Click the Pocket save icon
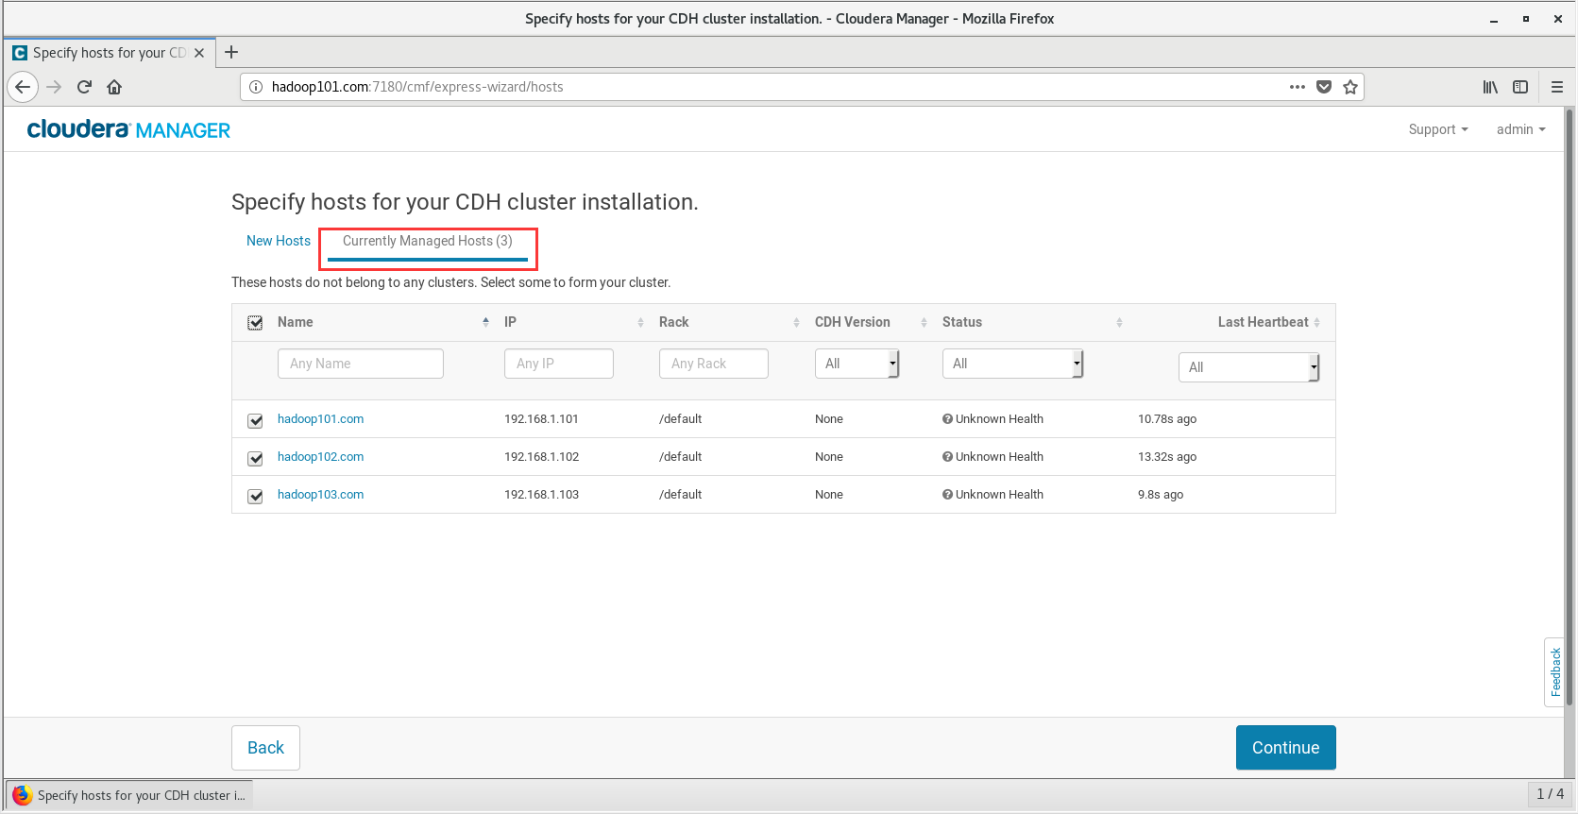 pyautogui.click(x=1324, y=87)
